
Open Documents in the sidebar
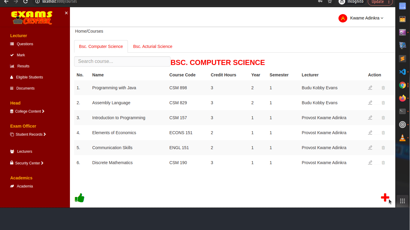point(22,88)
